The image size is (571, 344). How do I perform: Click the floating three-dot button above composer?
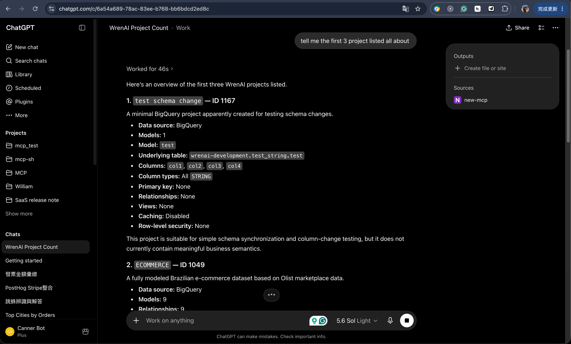(271, 295)
